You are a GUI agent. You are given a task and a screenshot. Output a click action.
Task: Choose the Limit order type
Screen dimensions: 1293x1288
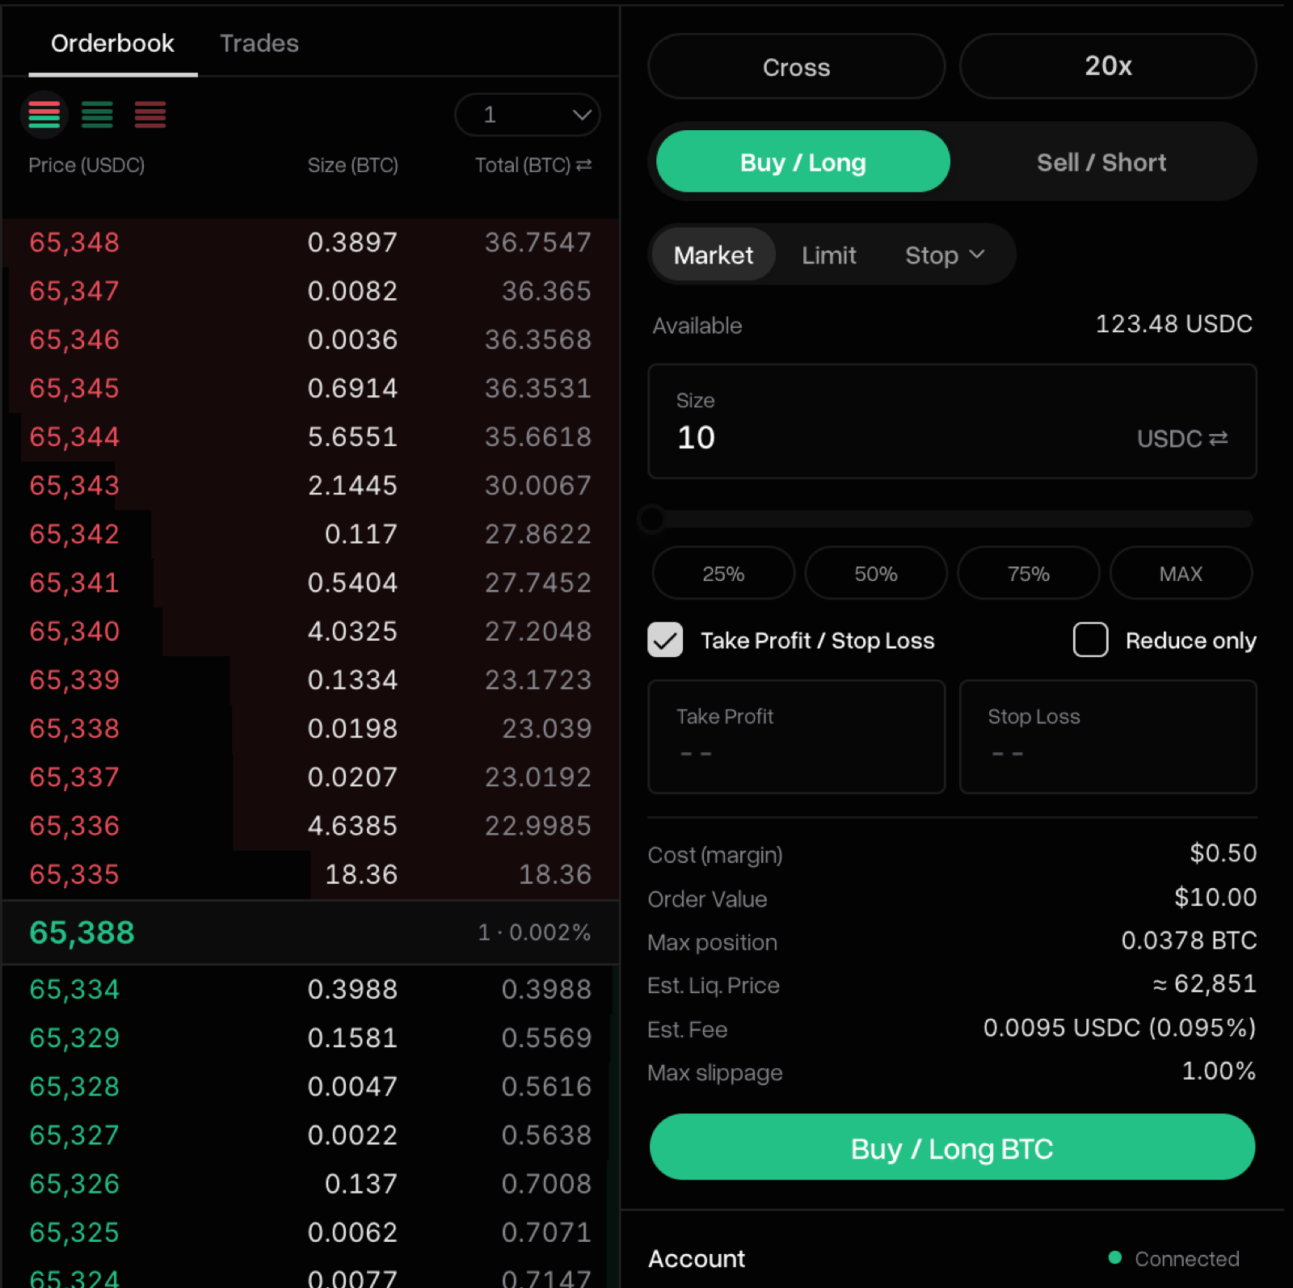pos(828,255)
